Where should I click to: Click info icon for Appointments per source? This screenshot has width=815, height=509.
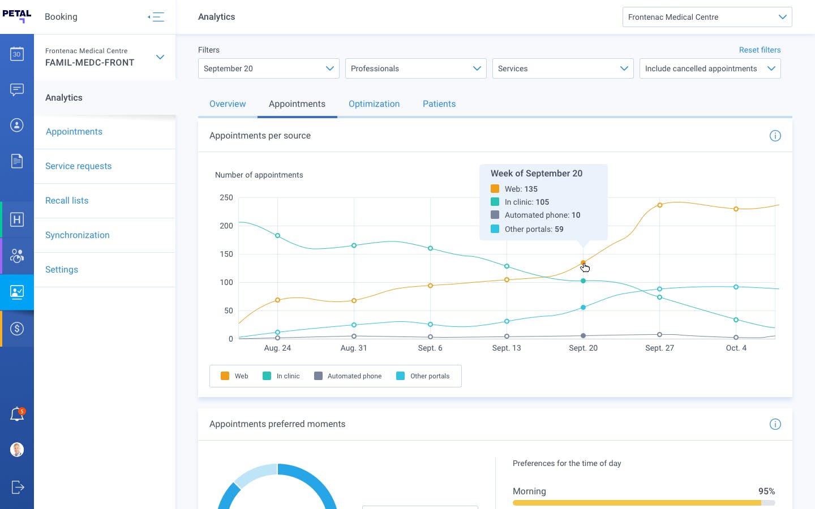[x=775, y=136]
